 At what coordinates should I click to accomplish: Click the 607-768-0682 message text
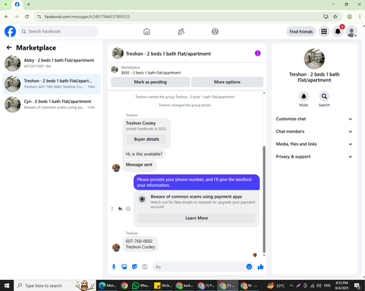[x=139, y=241]
